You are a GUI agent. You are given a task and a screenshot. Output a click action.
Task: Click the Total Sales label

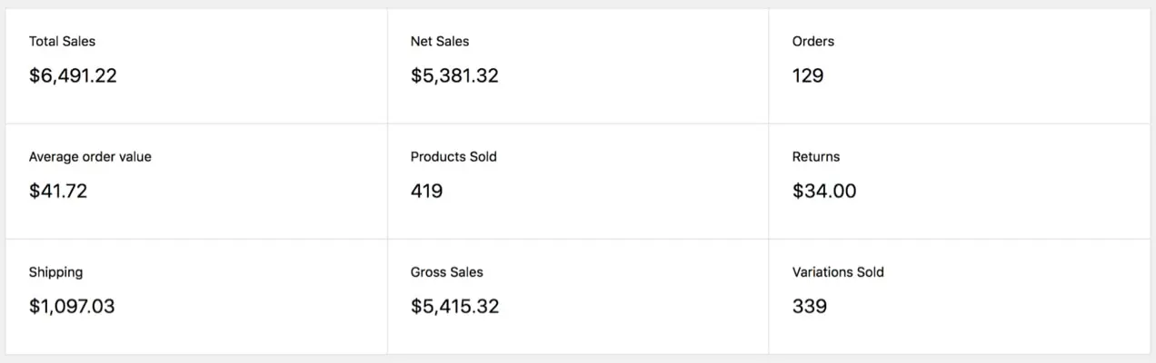click(62, 41)
